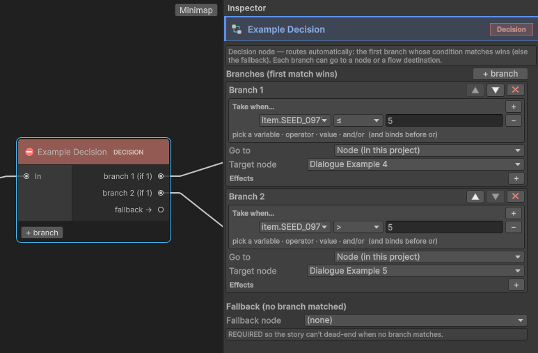Click the red minus icon on the Example Decision node

(x=29, y=152)
